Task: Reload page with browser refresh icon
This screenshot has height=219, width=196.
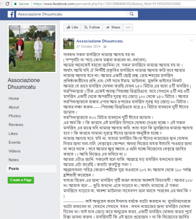Action: coord(7,4)
